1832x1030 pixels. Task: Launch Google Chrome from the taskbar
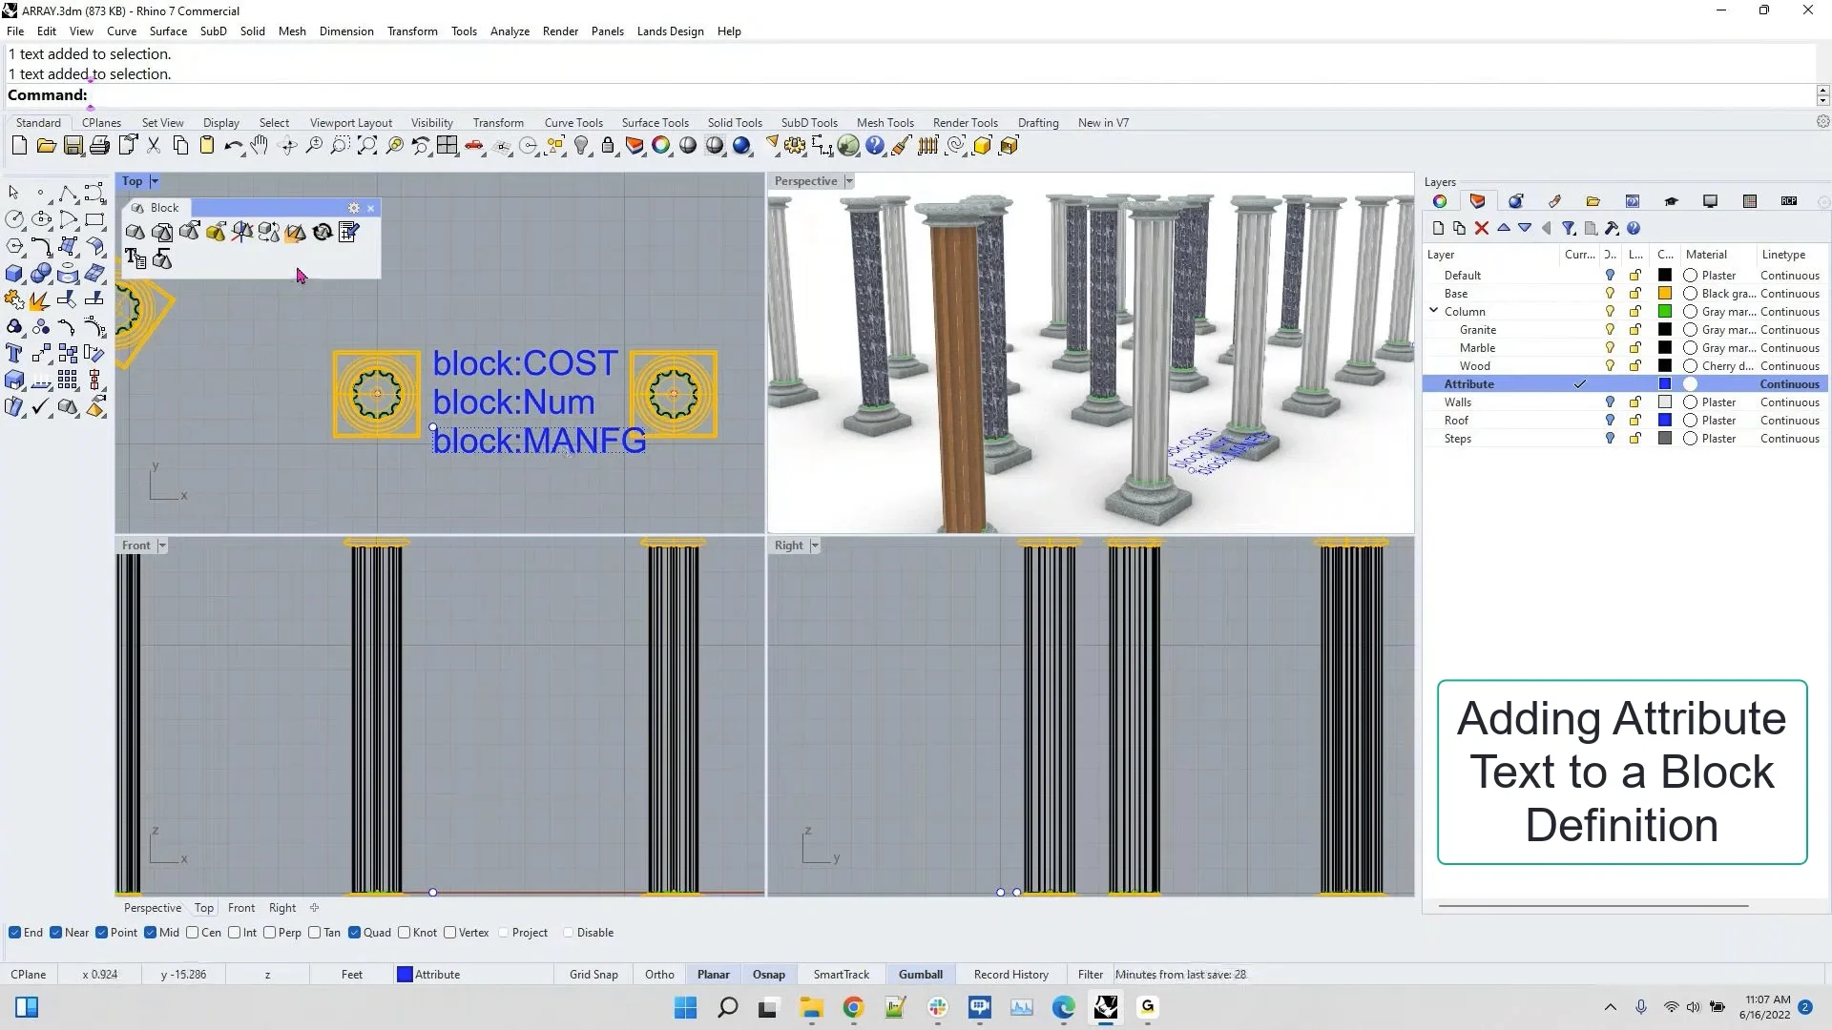point(852,1008)
